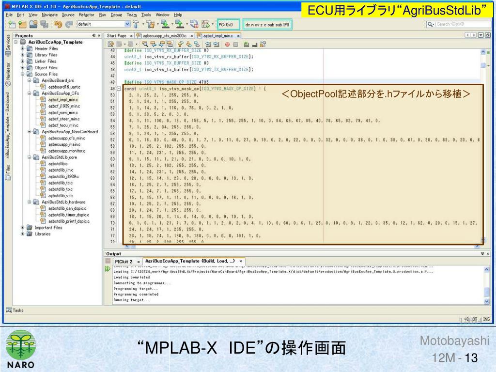Click the Save All toolbar icon
This screenshot has width=496, height=372.
click(x=44, y=24)
